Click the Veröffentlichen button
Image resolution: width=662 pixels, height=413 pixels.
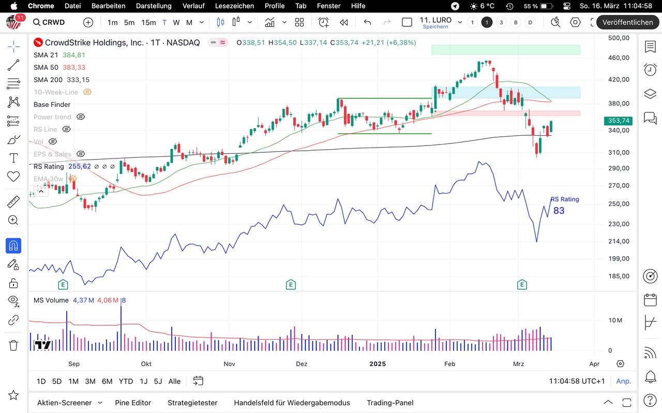tap(627, 22)
